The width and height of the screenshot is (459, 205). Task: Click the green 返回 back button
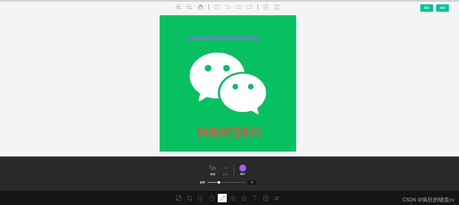pos(427,8)
